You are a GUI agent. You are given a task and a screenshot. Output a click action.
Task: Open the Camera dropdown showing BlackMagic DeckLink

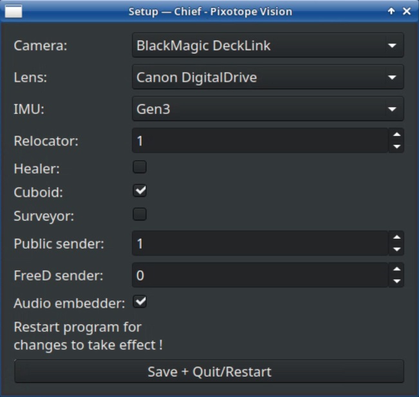(x=267, y=46)
